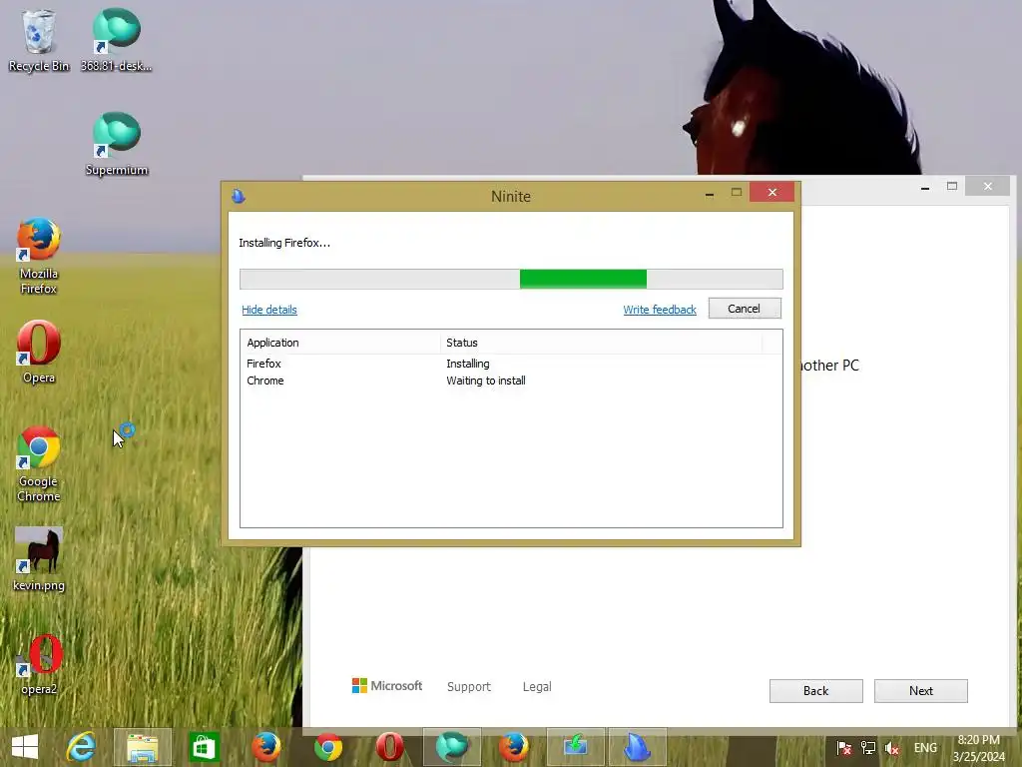The width and height of the screenshot is (1022, 767).
Task: Launch Chrome from the taskbar
Action: tap(327, 747)
